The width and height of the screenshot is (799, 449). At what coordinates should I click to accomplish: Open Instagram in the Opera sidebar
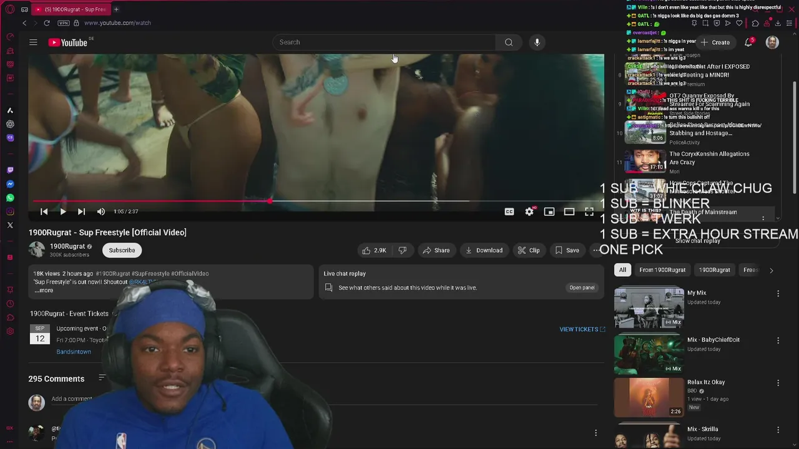(x=10, y=211)
